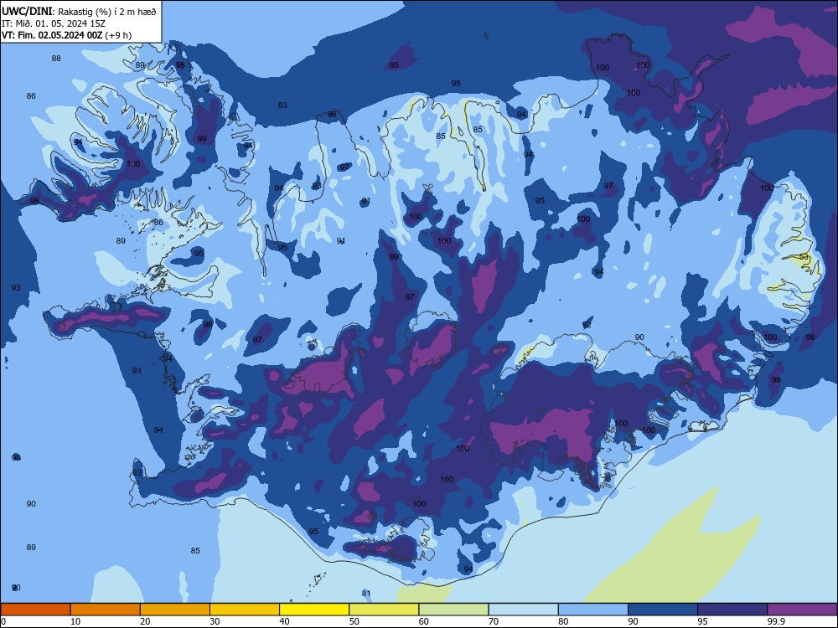Image resolution: width=838 pixels, height=628 pixels.
Task: Click the legend scale label '50'
Action: point(354,621)
